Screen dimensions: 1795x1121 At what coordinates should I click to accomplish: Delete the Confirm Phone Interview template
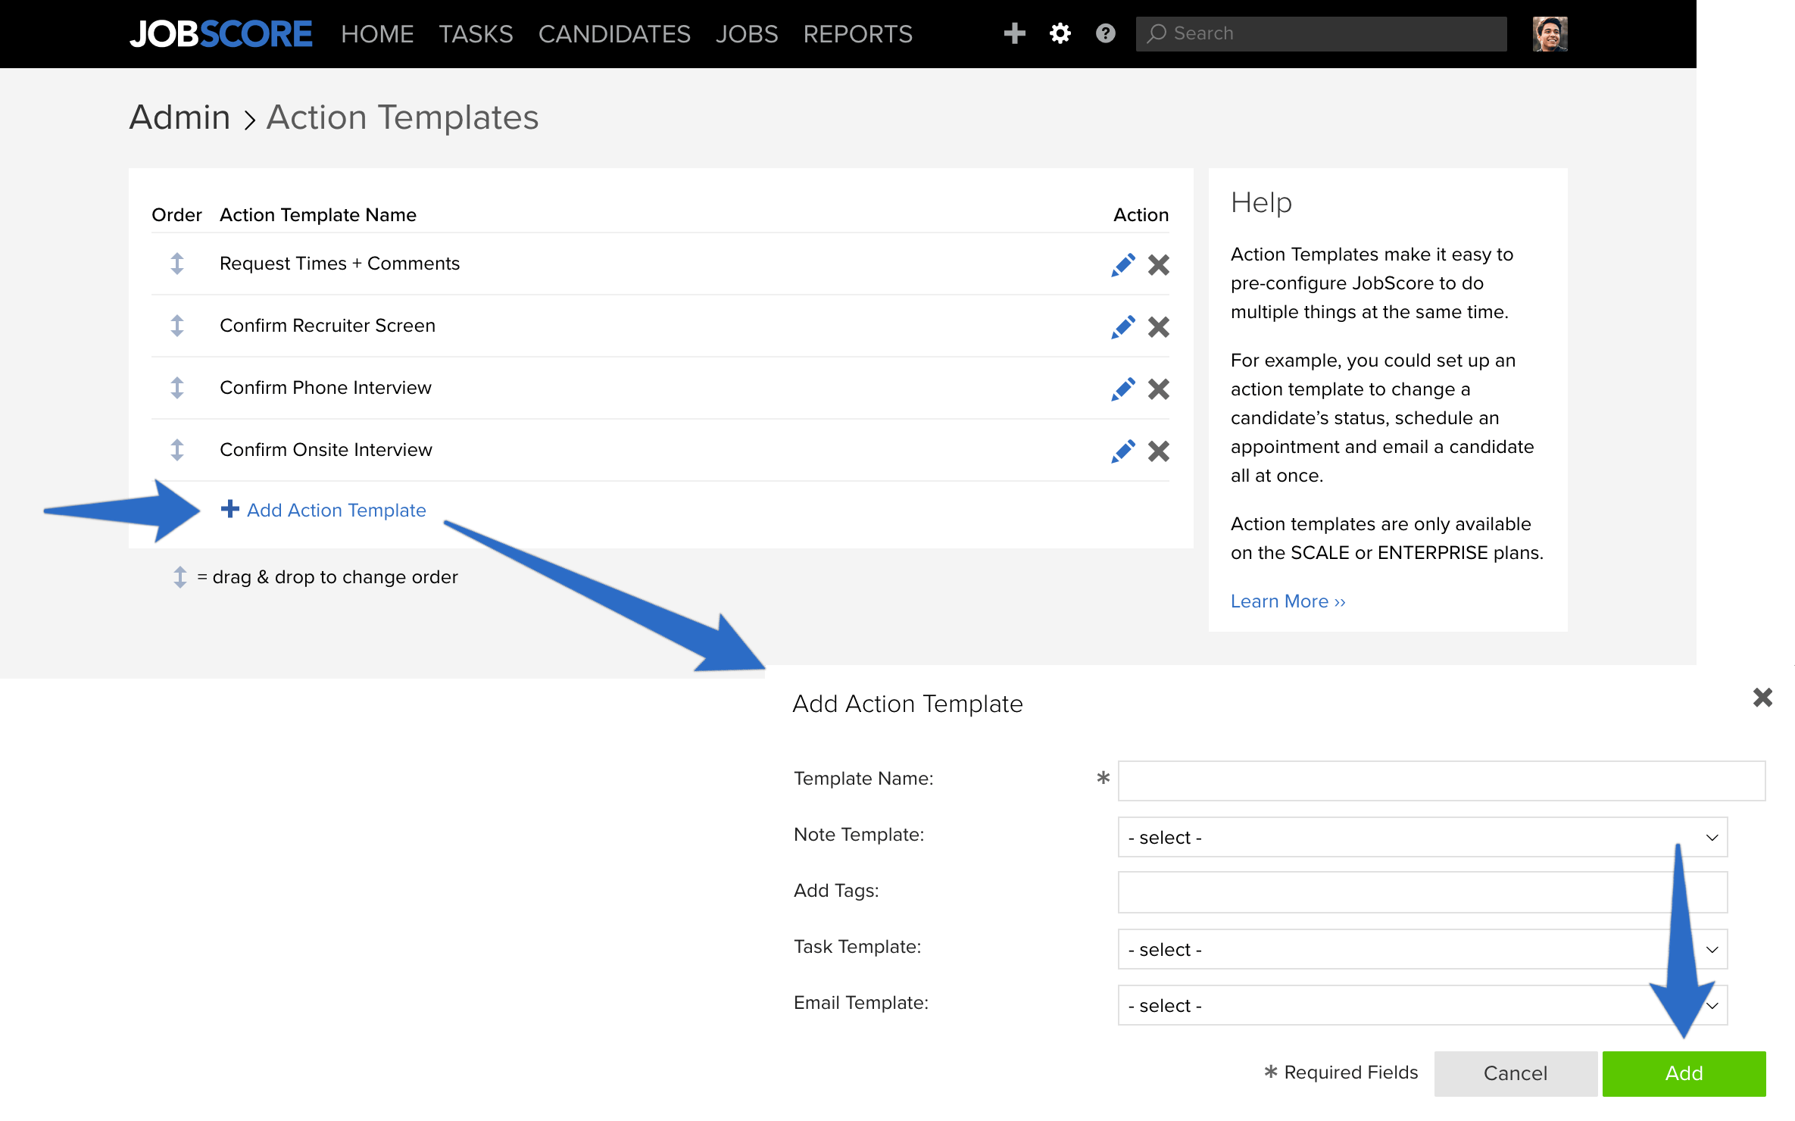(1158, 389)
